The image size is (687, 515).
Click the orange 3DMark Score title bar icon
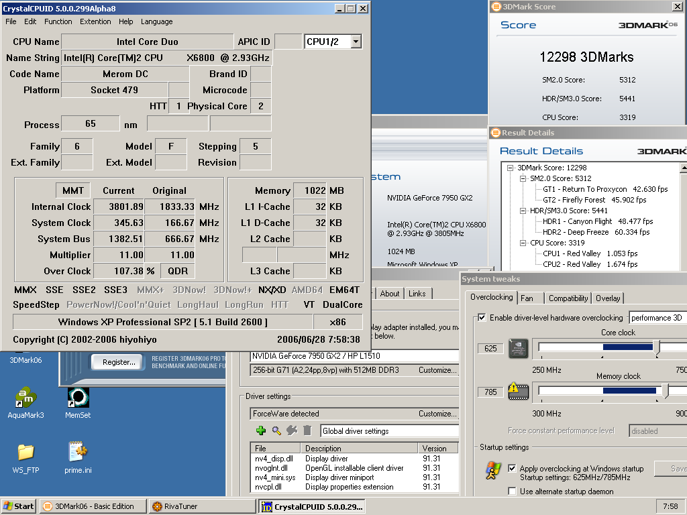click(496, 7)
